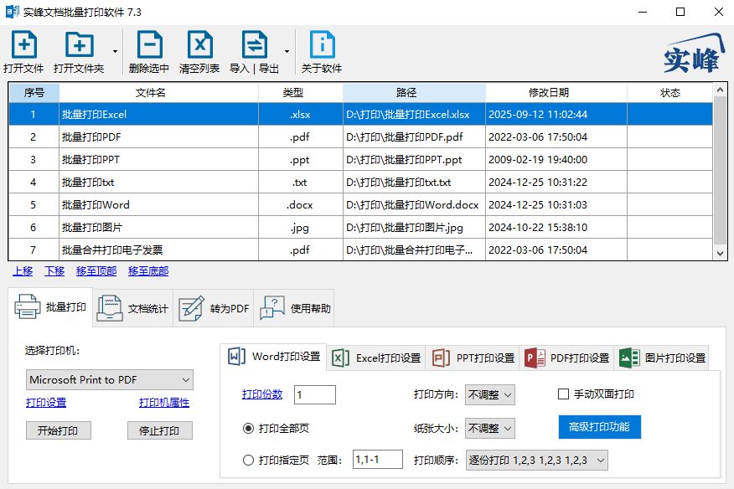
Task: Switch to the 转为PDF tab
Action: [x=214, y=308]
